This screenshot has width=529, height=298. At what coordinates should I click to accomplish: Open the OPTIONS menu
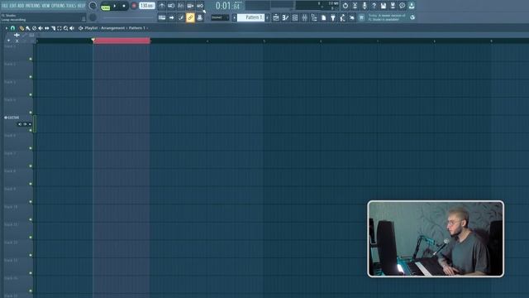point(58,6)
